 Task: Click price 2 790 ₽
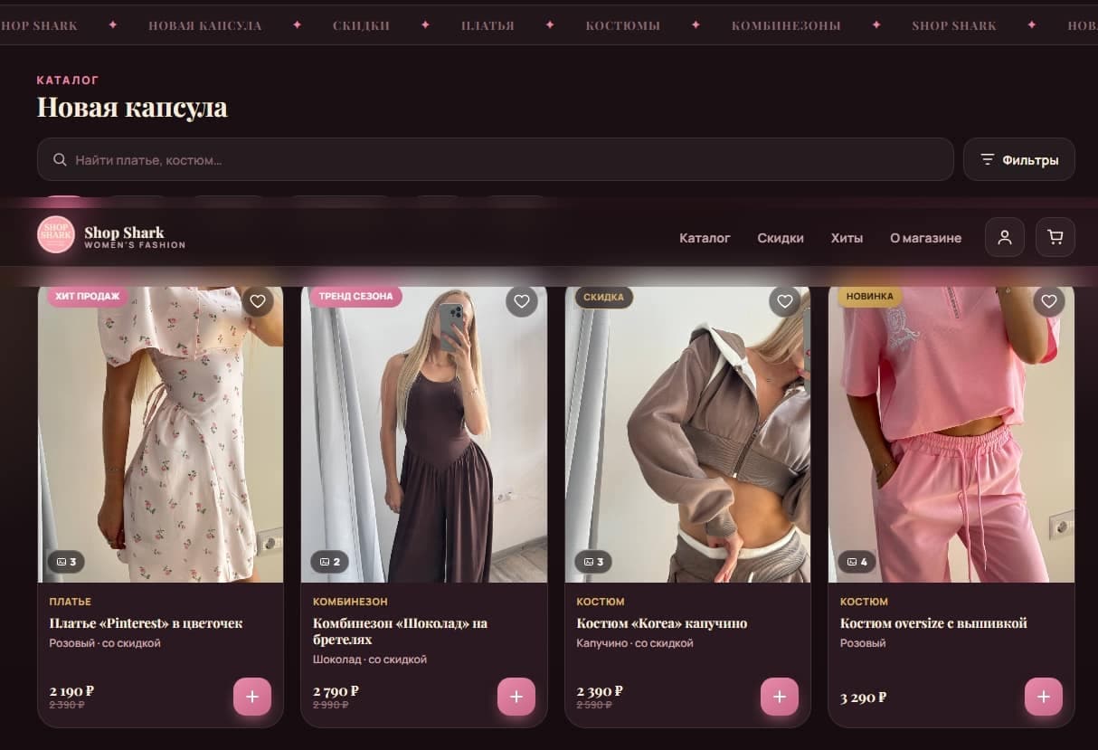(336, 691)
